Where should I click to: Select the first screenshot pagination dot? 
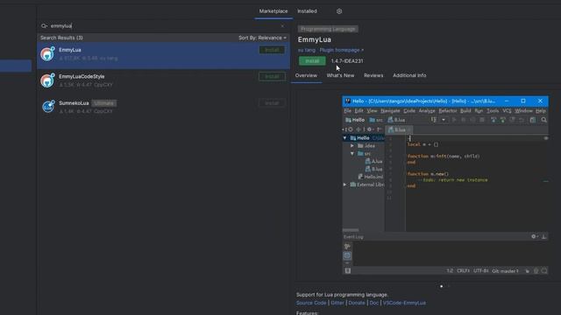click(442, 286)
